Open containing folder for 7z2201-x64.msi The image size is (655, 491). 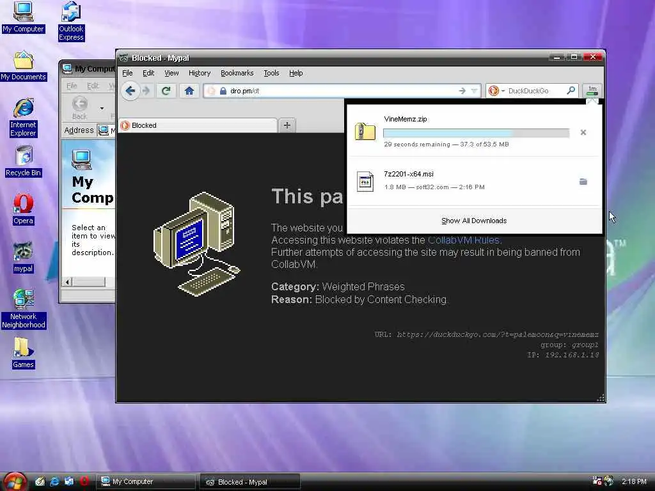[x=583, y=182]
